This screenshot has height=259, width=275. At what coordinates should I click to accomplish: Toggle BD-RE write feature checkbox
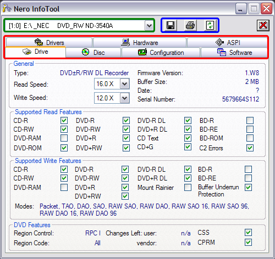point(249,178)
